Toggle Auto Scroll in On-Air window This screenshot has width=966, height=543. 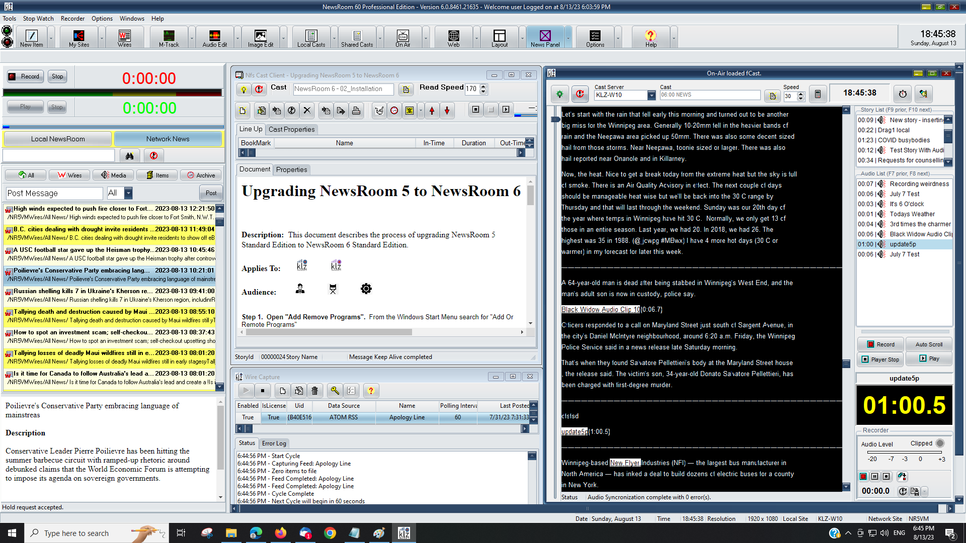[929, 344]
